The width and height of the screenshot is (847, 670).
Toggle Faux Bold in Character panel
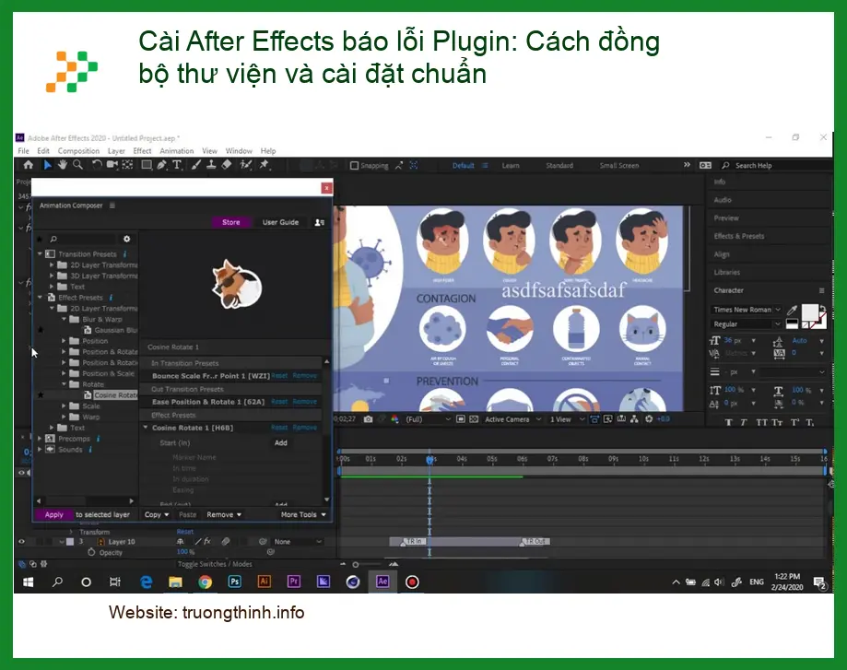click(x=729, y=422)
